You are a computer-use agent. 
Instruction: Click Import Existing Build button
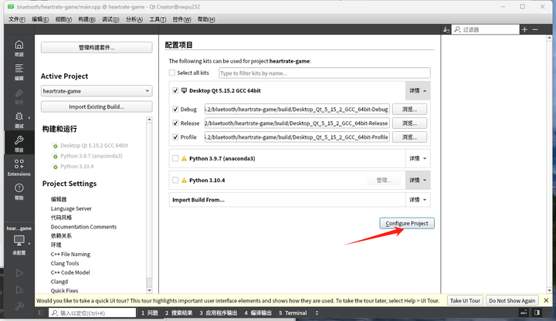(97, 106)
